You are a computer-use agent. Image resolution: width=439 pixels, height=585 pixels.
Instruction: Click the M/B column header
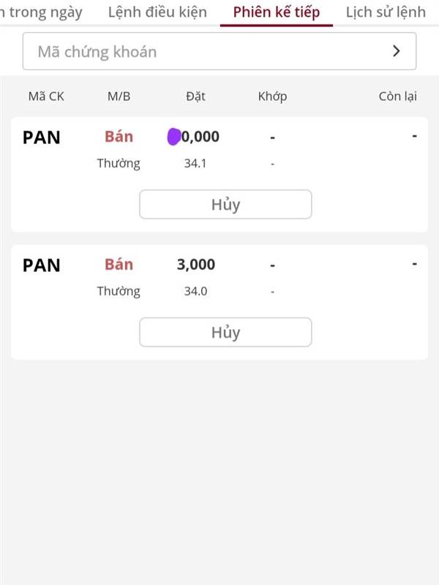(119, 97)
